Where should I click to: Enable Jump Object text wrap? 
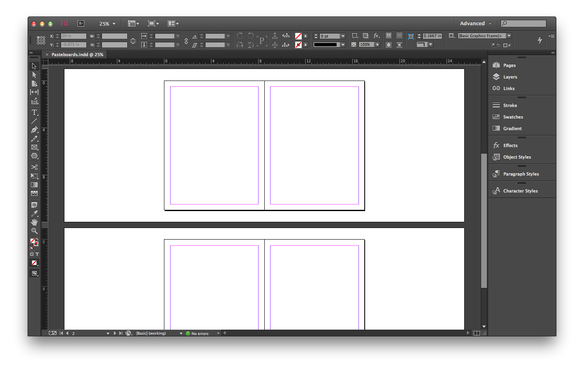tap(399, 45)
